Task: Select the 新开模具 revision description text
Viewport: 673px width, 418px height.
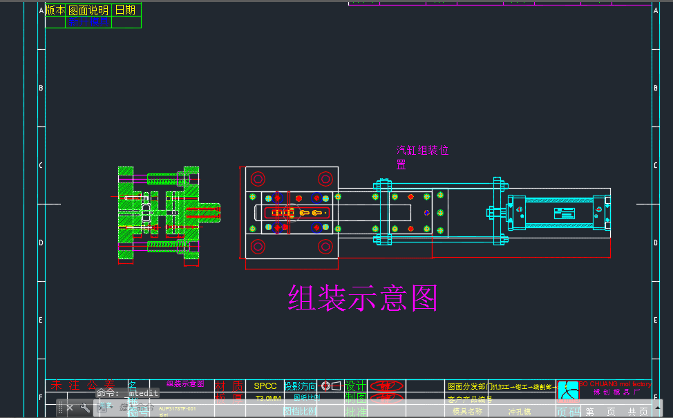Action: click(88, 20)
